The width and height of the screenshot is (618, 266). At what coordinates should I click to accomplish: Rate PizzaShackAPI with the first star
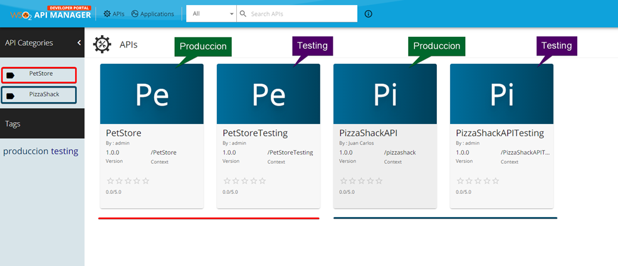pos(343,181)
